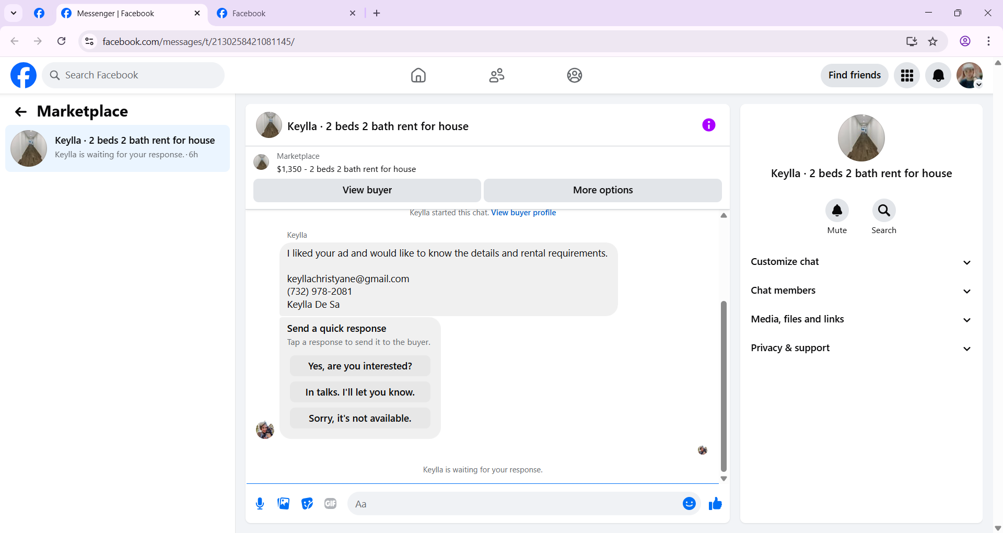The image size is (1003, 533).
Task: Open the notifications bell icon
Action: (938, 75)
